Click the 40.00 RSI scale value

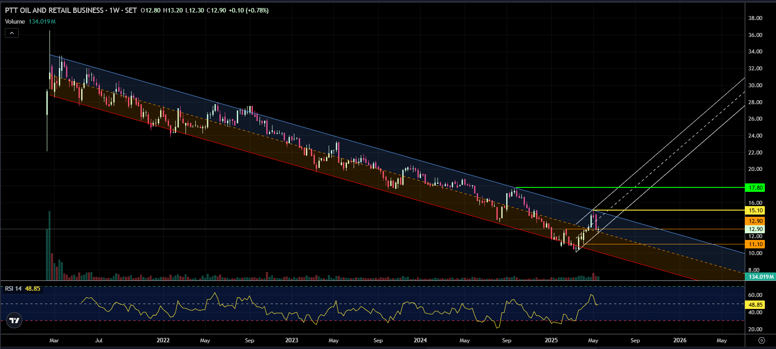coord(755,312)
